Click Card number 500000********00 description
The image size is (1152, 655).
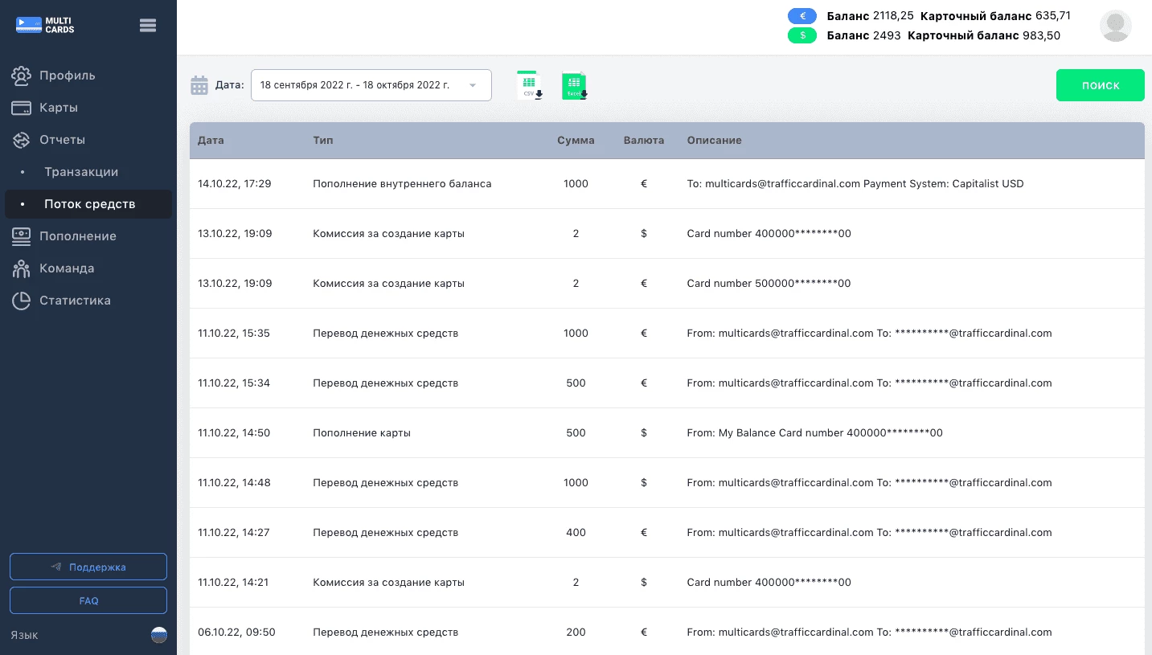tap(769, 284)
